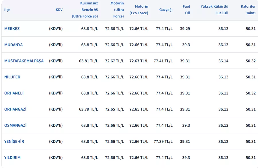Open the YENİŞEHİR district link
The width and height of the screenshot is (258, 168).
14,141
